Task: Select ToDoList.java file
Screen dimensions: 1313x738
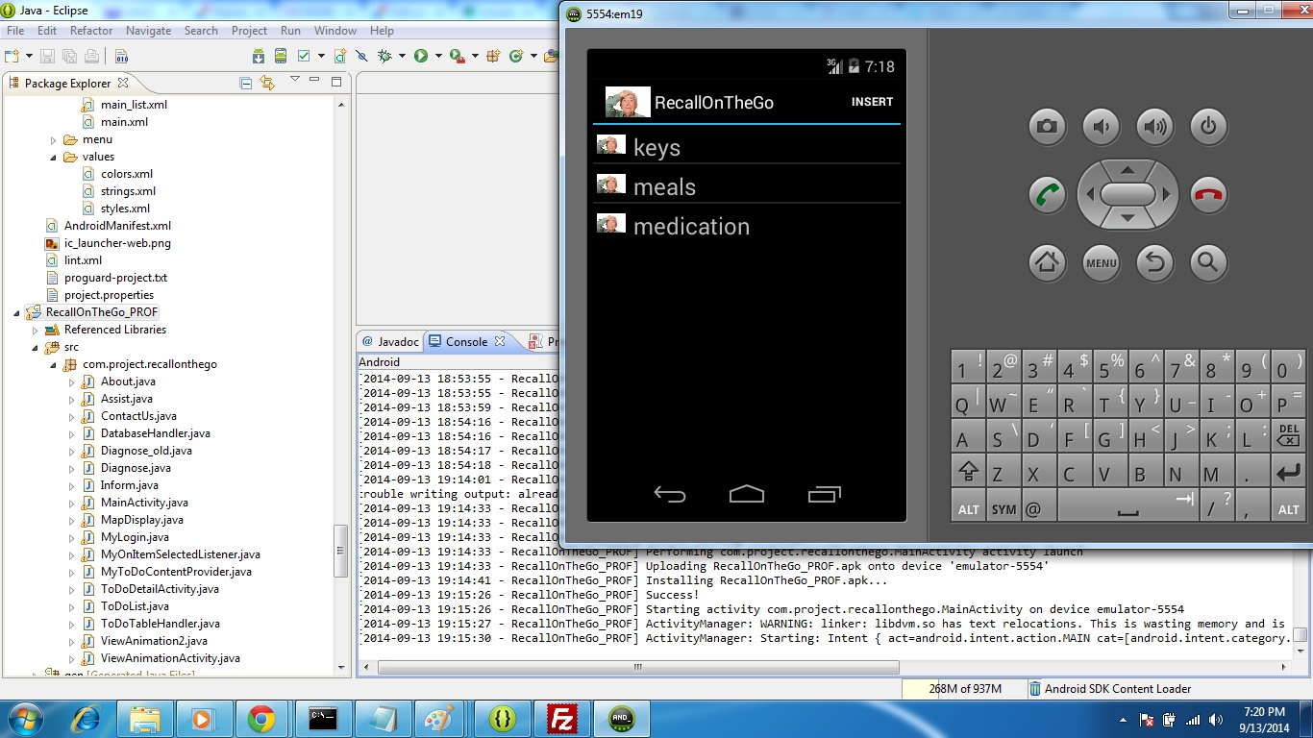Action: (135, 606)
